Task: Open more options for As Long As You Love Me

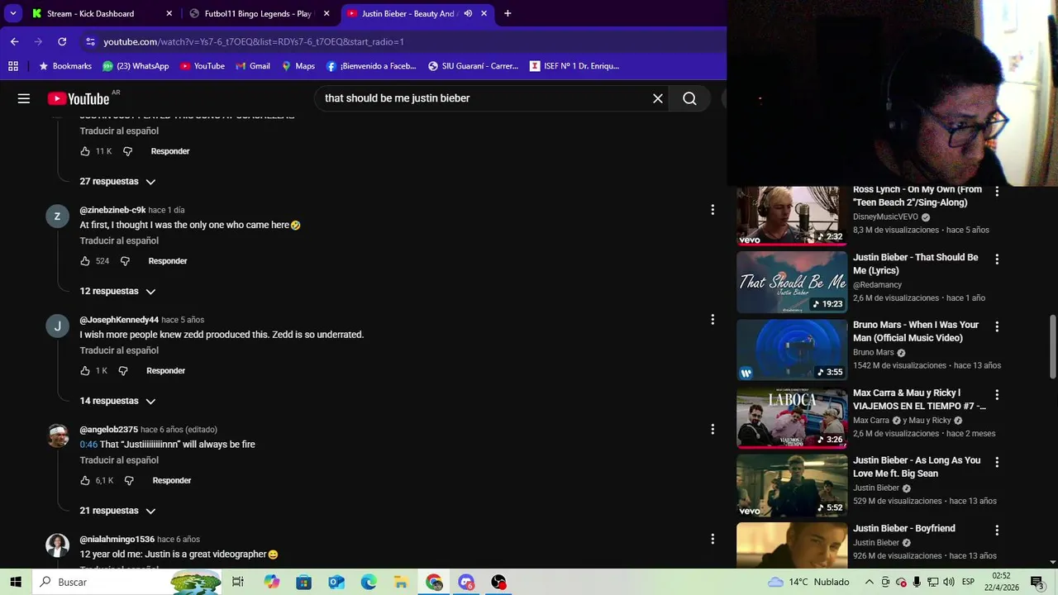Action: coord(997,462)
